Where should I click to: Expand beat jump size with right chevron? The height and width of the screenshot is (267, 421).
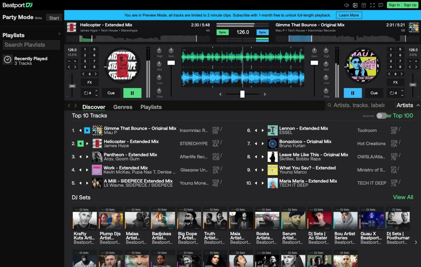point(96,74)
